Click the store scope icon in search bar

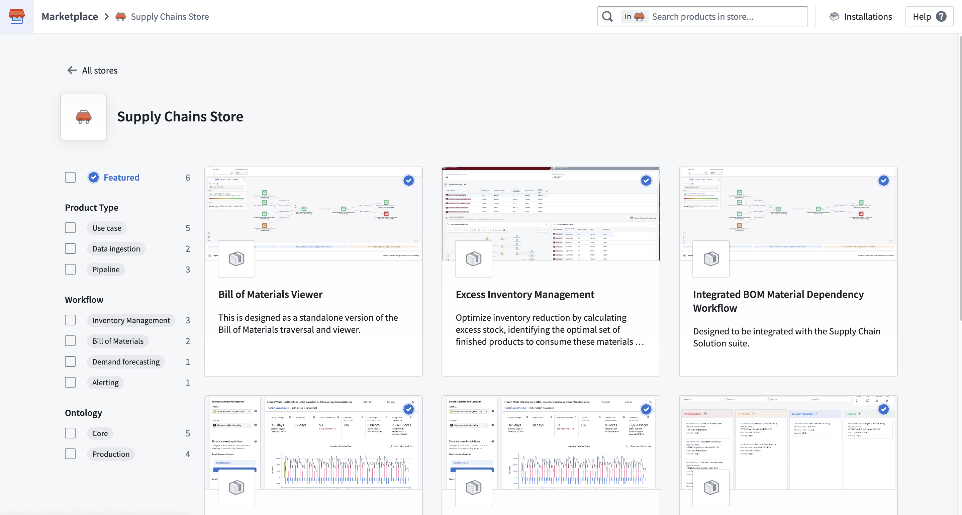(639, 16)
